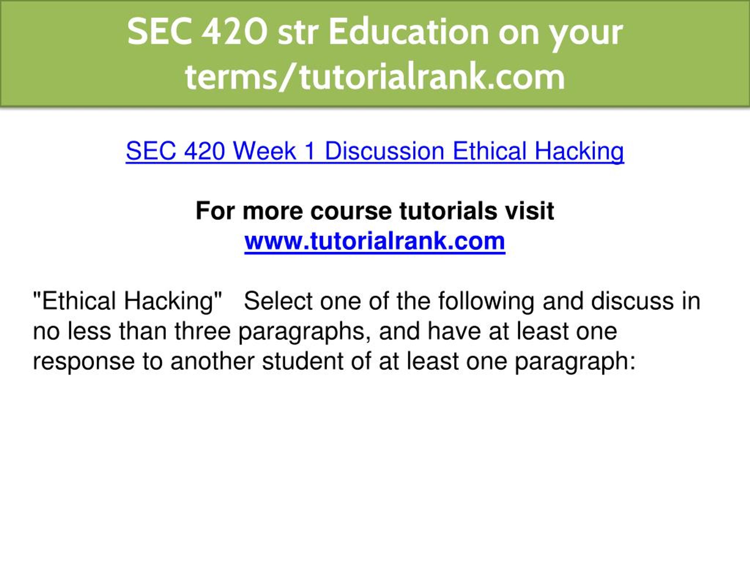Click the 'response to another student' line
This screenshot has height=562, width=750.
(188, 361)
